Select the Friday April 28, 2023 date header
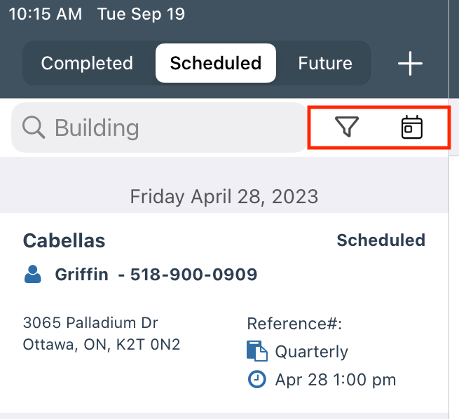The width and height of the screenshot is (459, 419). [224, 196]
